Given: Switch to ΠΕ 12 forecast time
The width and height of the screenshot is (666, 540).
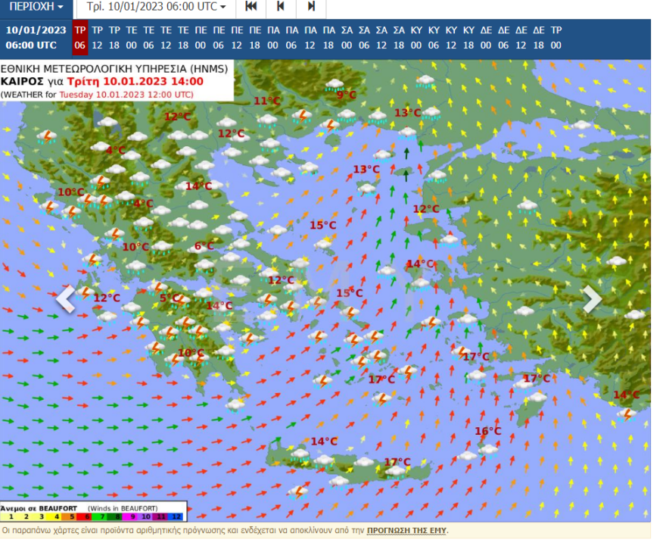Looking at the screenshot, I should pyautogui.click(x=237, y=38).
